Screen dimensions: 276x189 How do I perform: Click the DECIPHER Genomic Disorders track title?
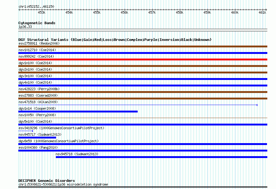pos(47,181)
